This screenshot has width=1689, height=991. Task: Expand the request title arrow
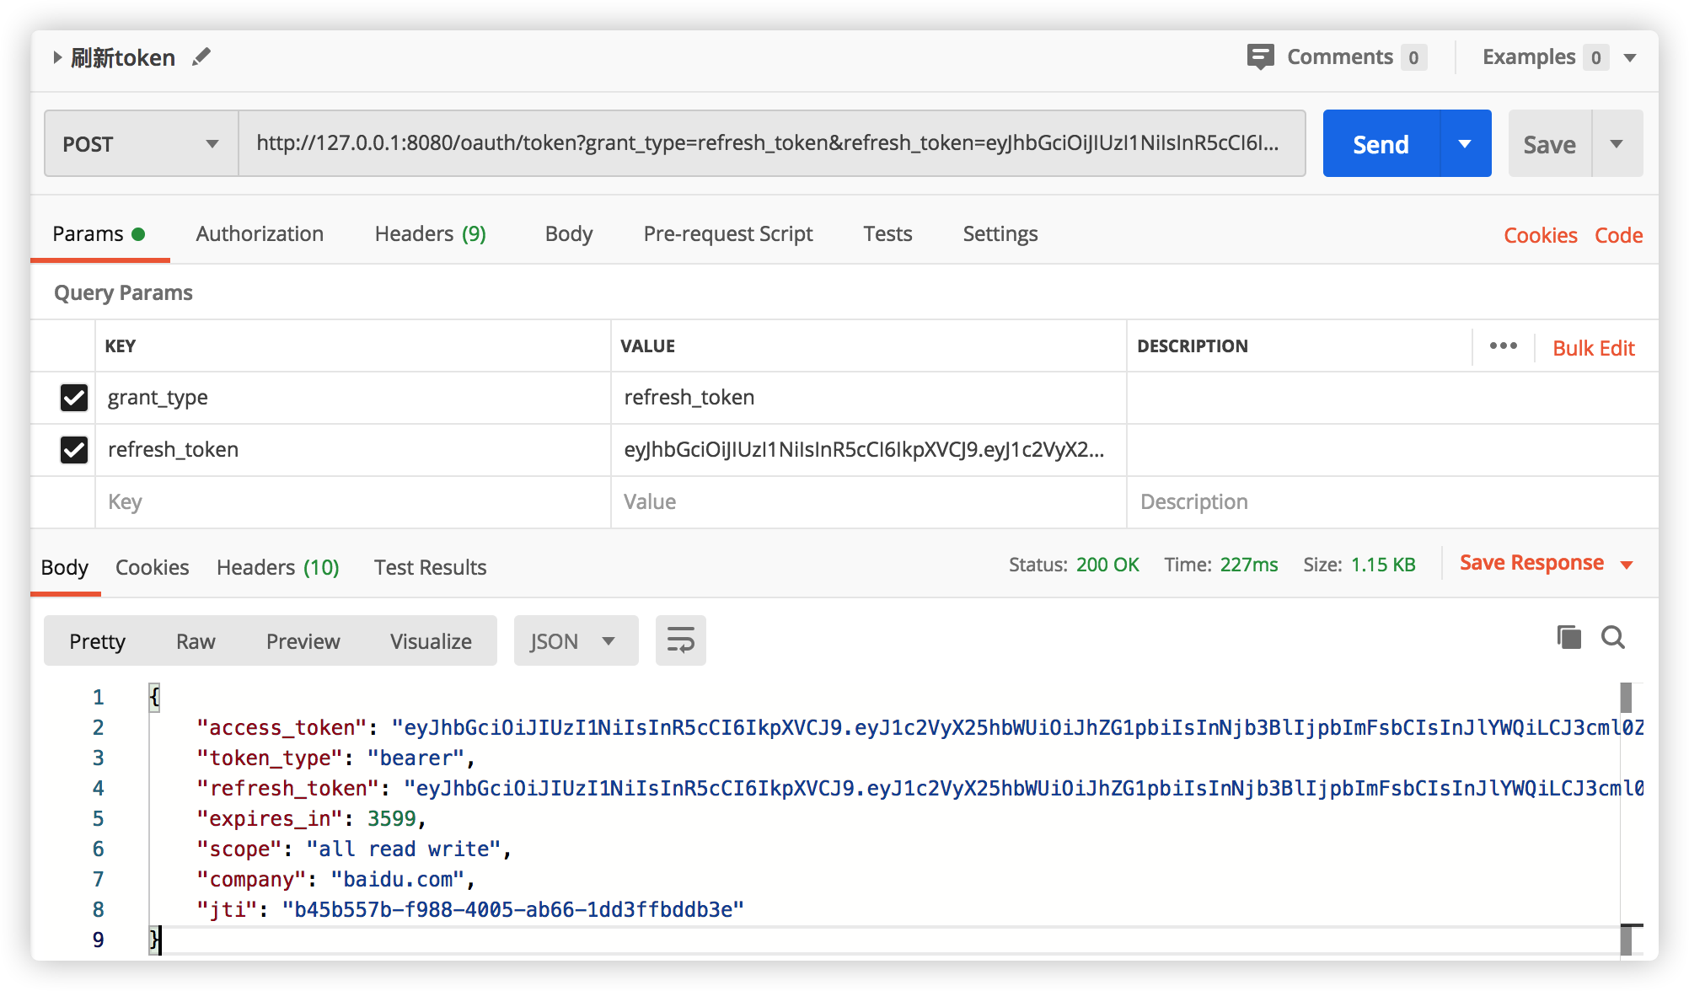coord(57,57)
